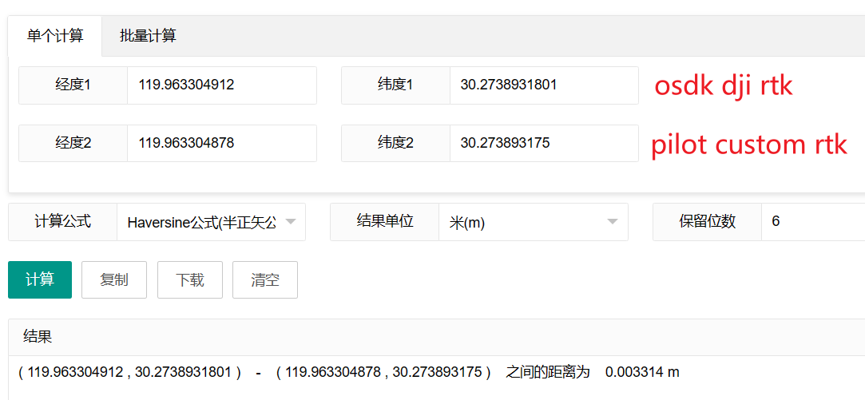Select the 经度2 longitude input box
865x400 pixels.
[x=221, y=143]
